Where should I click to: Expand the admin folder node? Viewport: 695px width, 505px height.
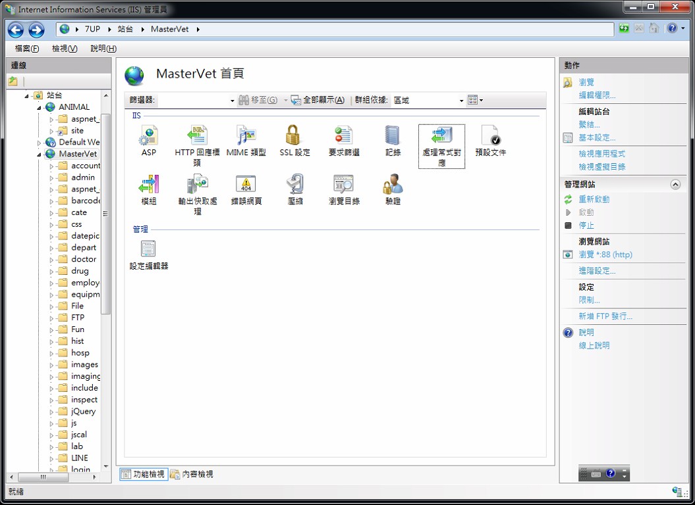coord(51,178)
